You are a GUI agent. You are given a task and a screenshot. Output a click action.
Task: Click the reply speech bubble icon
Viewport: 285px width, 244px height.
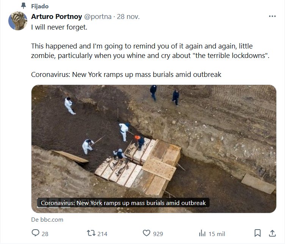pos(35,233)
